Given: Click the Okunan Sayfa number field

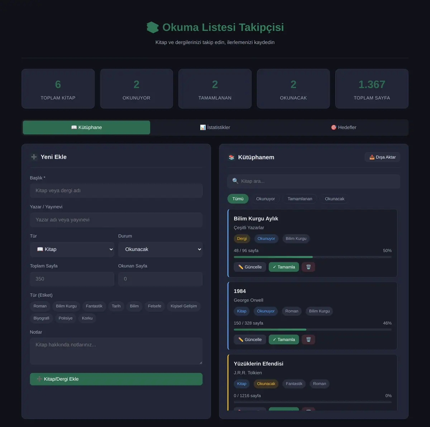Looking at the screenshot, I should [161, 279].
